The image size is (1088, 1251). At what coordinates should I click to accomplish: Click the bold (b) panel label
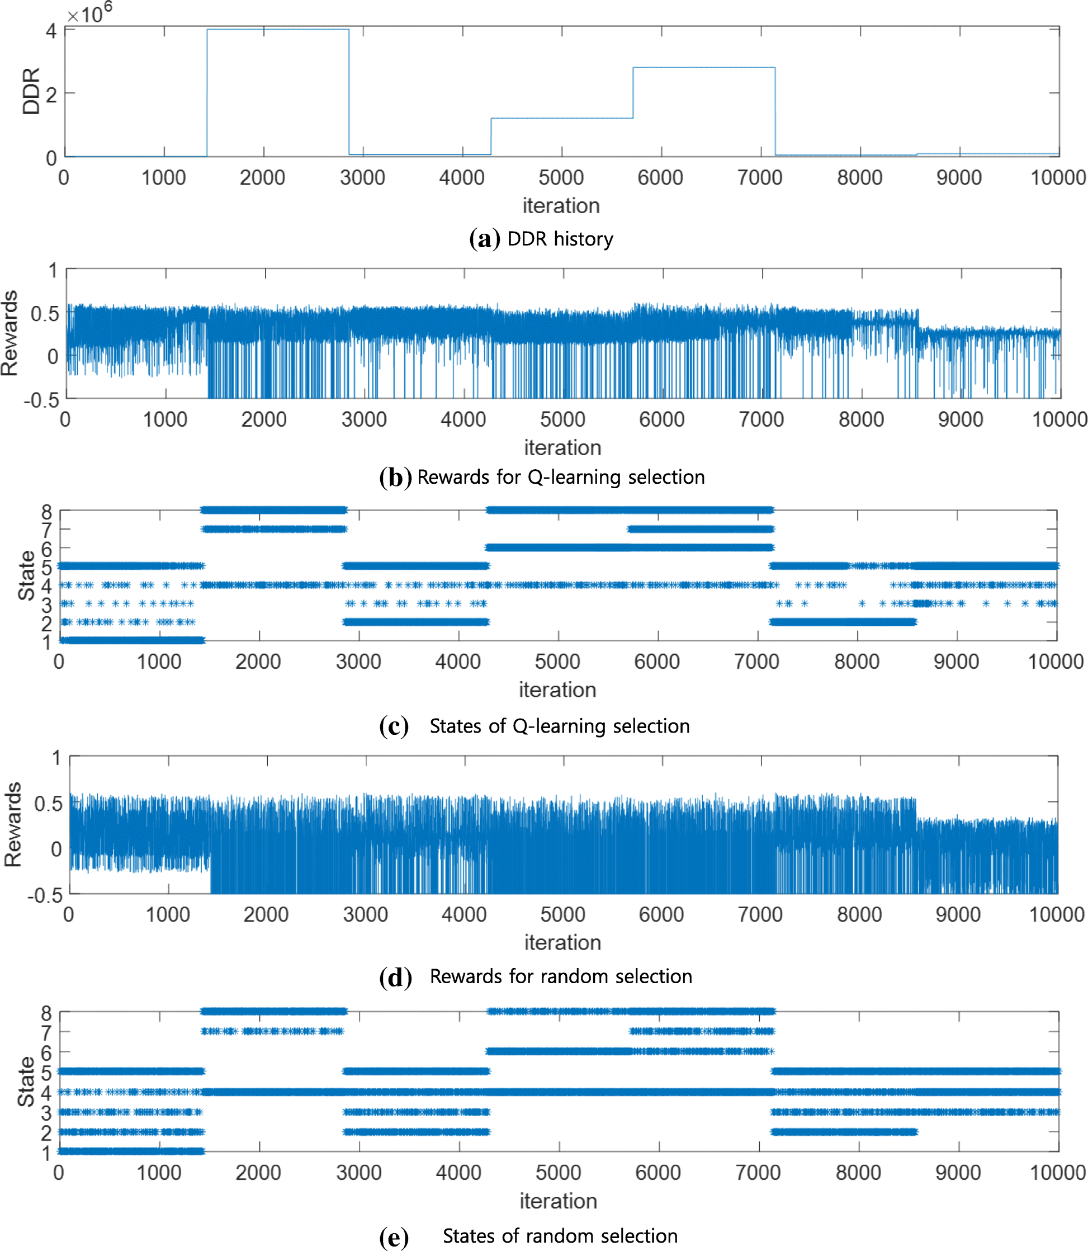pos(396,478)
